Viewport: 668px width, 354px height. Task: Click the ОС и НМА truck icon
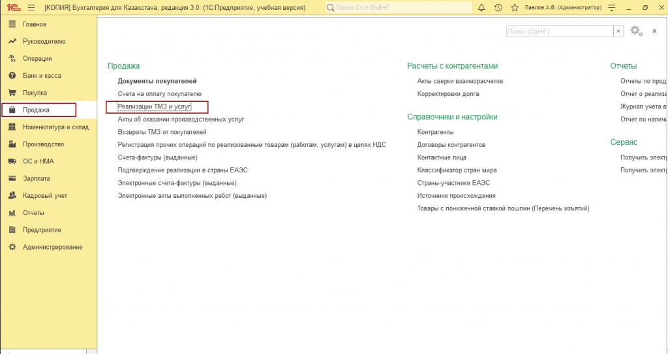pyautogui.click(x=12, y=161)
